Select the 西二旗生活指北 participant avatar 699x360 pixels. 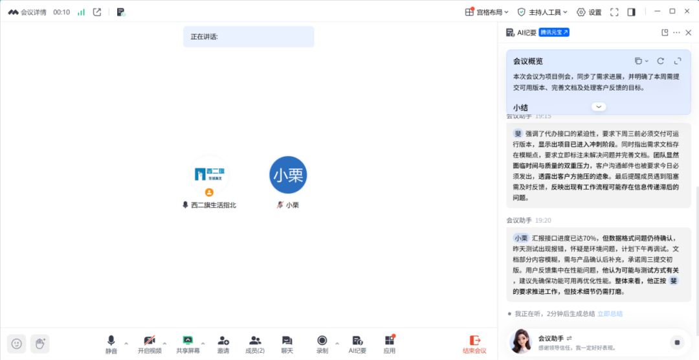209,175
